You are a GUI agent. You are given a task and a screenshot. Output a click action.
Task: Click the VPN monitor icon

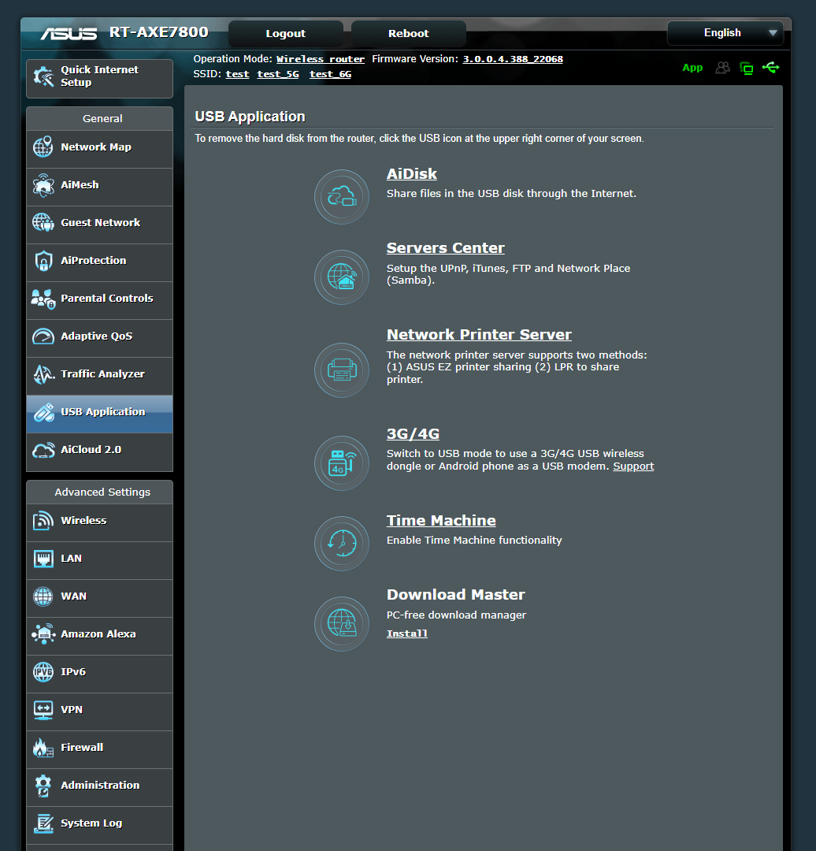[x=43, y=710]
